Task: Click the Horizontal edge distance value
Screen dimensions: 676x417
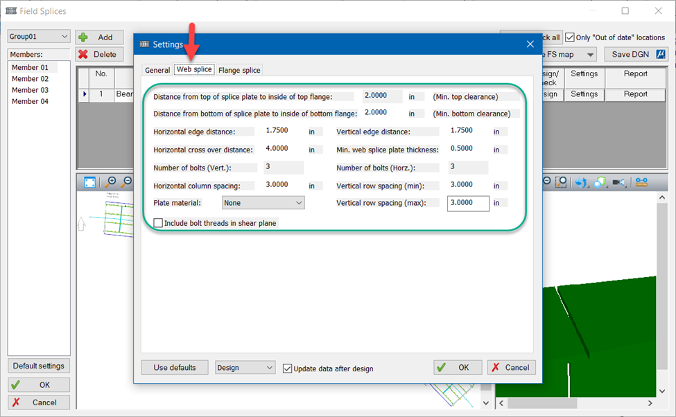Action: click(277, 130)
